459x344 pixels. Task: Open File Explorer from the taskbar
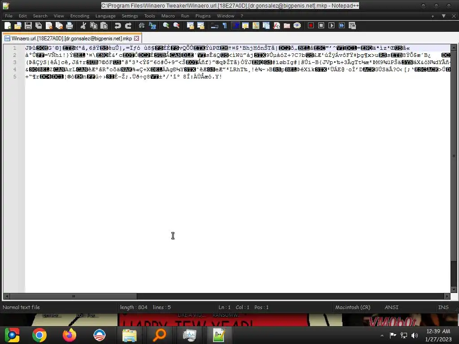click(129, 335)
